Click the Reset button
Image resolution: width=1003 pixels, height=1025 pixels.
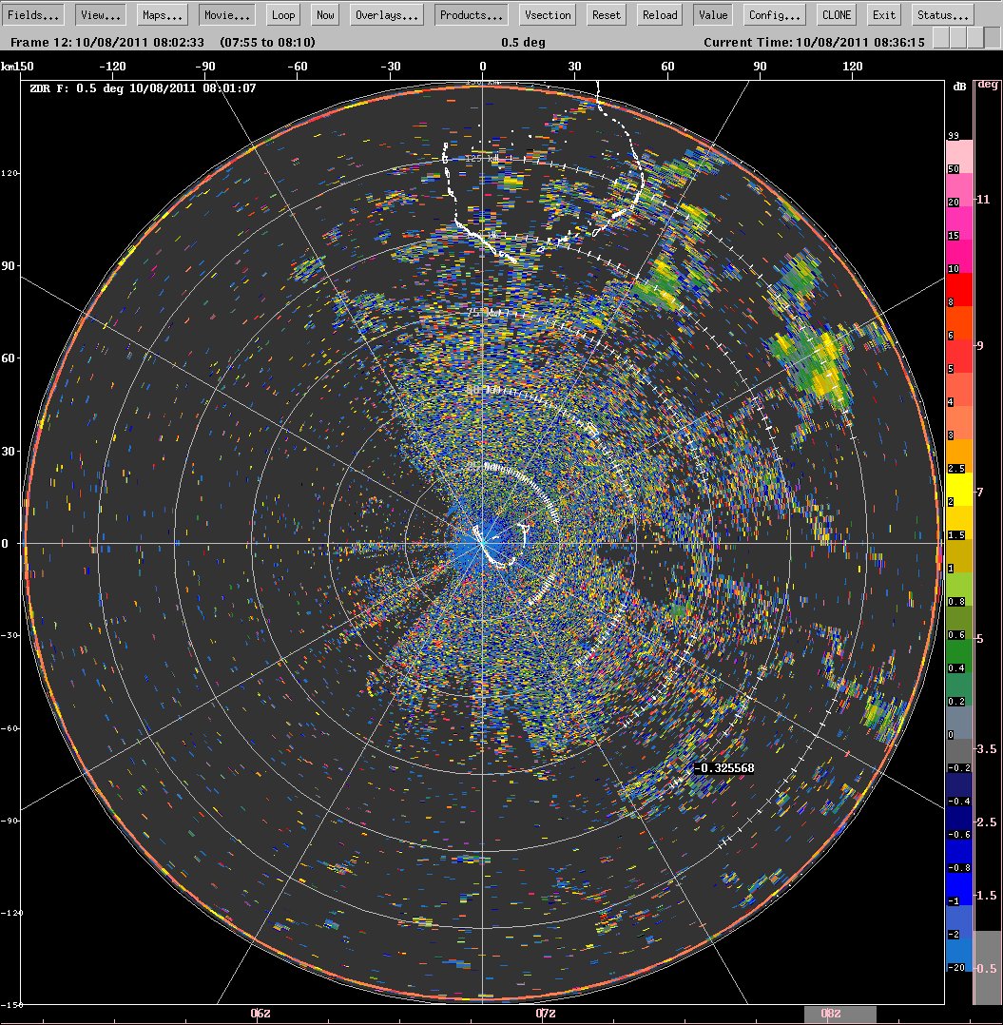(607, 15)
